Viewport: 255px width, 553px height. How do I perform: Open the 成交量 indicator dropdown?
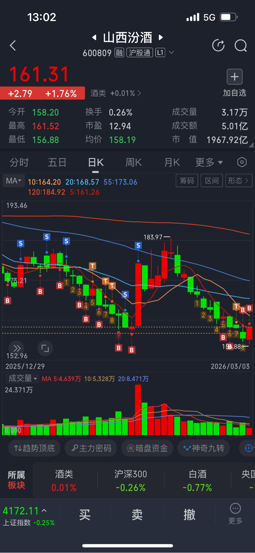[22, 378]
